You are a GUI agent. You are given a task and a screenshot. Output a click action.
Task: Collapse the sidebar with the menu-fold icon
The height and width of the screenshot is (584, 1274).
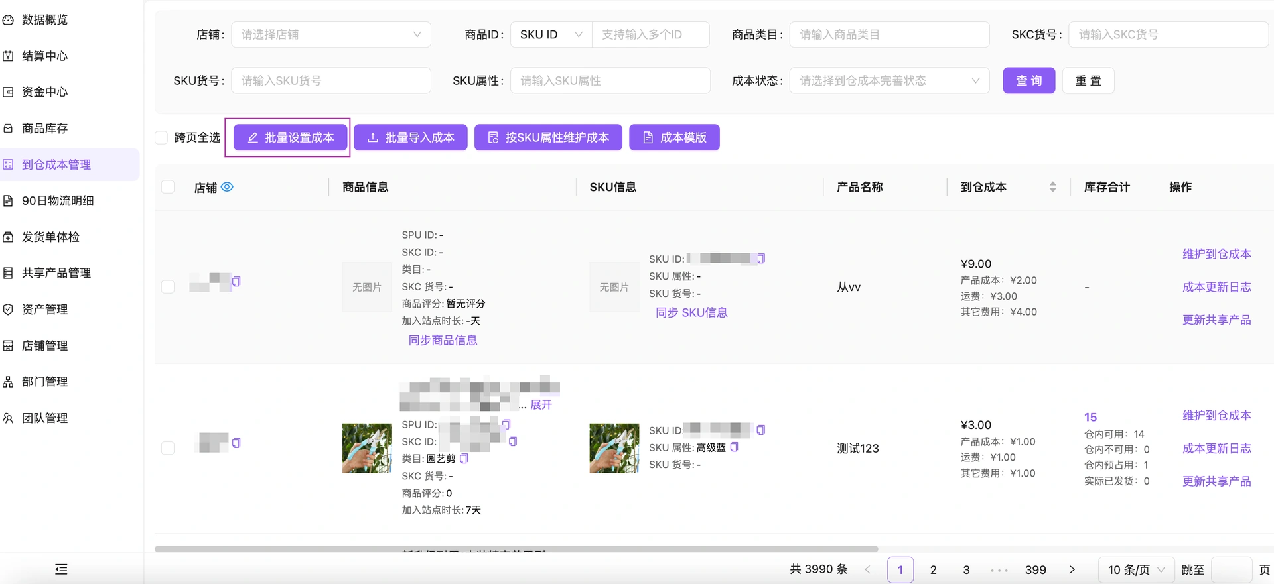pyautogui.click(x=61, y=569)
